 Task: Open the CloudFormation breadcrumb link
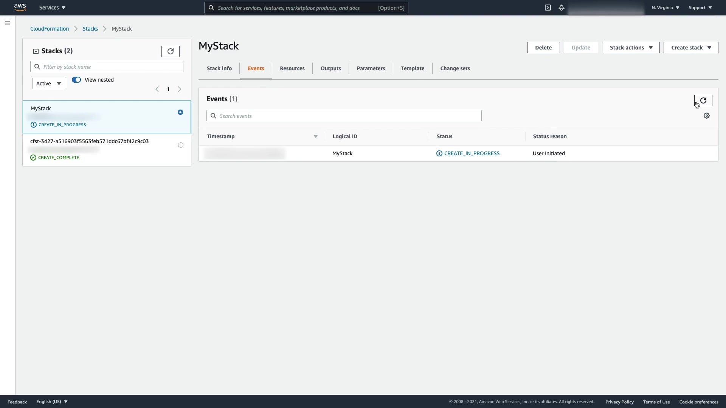coord(50,29)
